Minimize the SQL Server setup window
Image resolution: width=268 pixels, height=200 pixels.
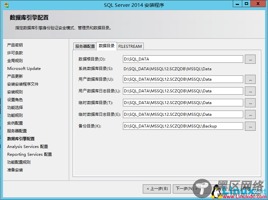click(237, 4)
